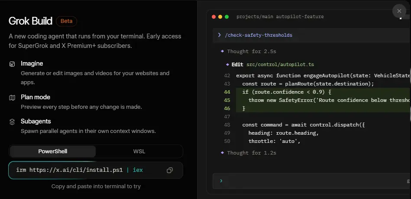Click the Plan mode title text

coord(36,97)
